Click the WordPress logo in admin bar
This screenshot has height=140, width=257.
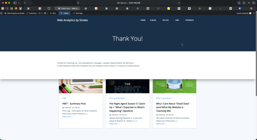(x=2, y=13)
